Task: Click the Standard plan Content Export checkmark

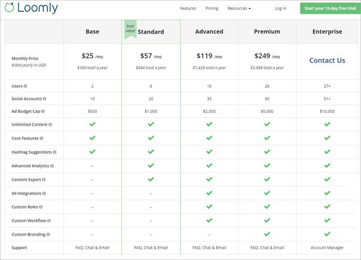Action: (x=151, y=179)
